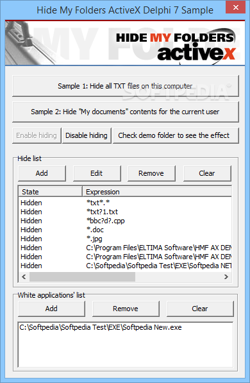Open Check demo folder to see the effect
The width and height of the screenshot is (250, 383).
pyautogui.click(x=176, y=135)
